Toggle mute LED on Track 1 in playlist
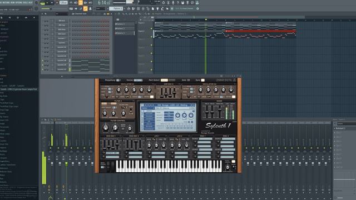The image size is (356, 200). 151,28
